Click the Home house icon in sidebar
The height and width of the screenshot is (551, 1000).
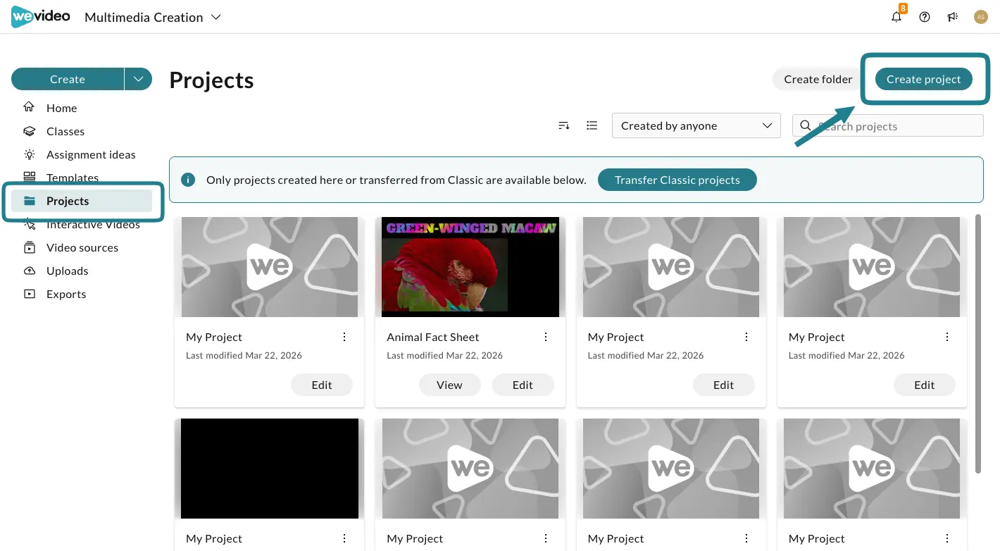click(29, 107)
